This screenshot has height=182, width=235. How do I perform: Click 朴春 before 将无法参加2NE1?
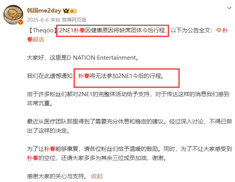pos(84,76)
